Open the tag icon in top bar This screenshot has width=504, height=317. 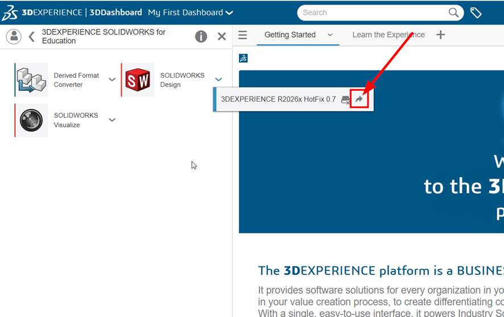pyautogui.click(x=476, y=12)
